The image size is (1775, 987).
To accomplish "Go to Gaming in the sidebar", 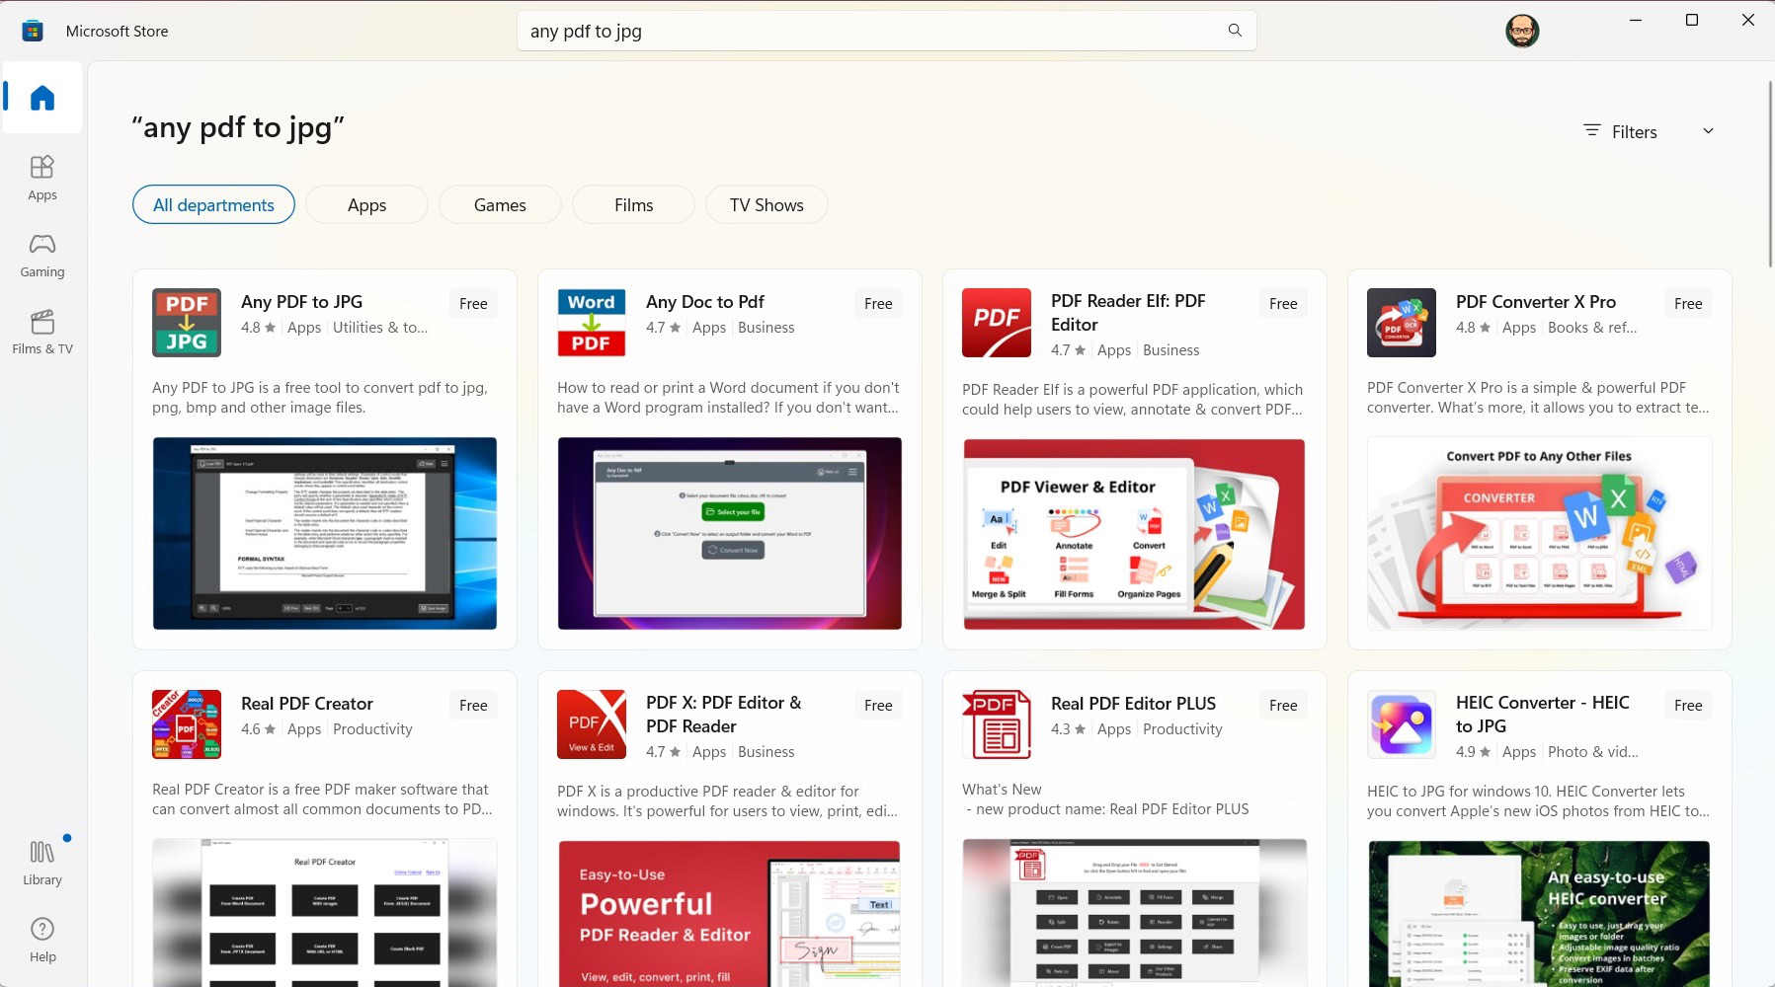I will [42, 255].
